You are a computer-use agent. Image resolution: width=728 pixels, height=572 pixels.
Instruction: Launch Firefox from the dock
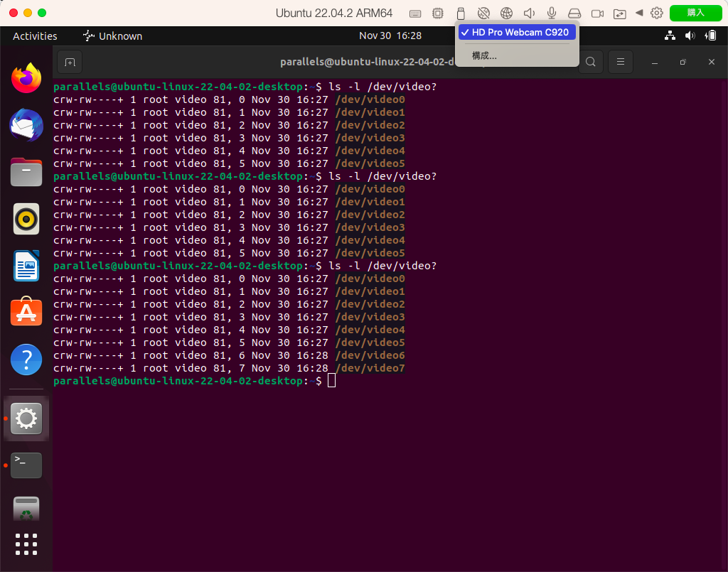point(26,78)
